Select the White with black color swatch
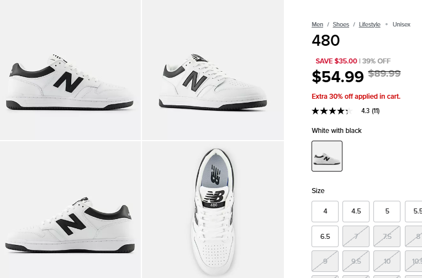The width and height of the screenshot is (422, 278). (327, 156)
